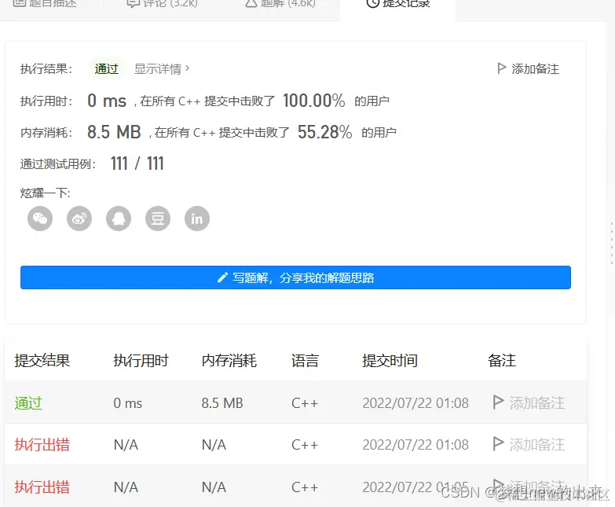
Task: Click the 提交时间 column header
Action: [390, 360]
